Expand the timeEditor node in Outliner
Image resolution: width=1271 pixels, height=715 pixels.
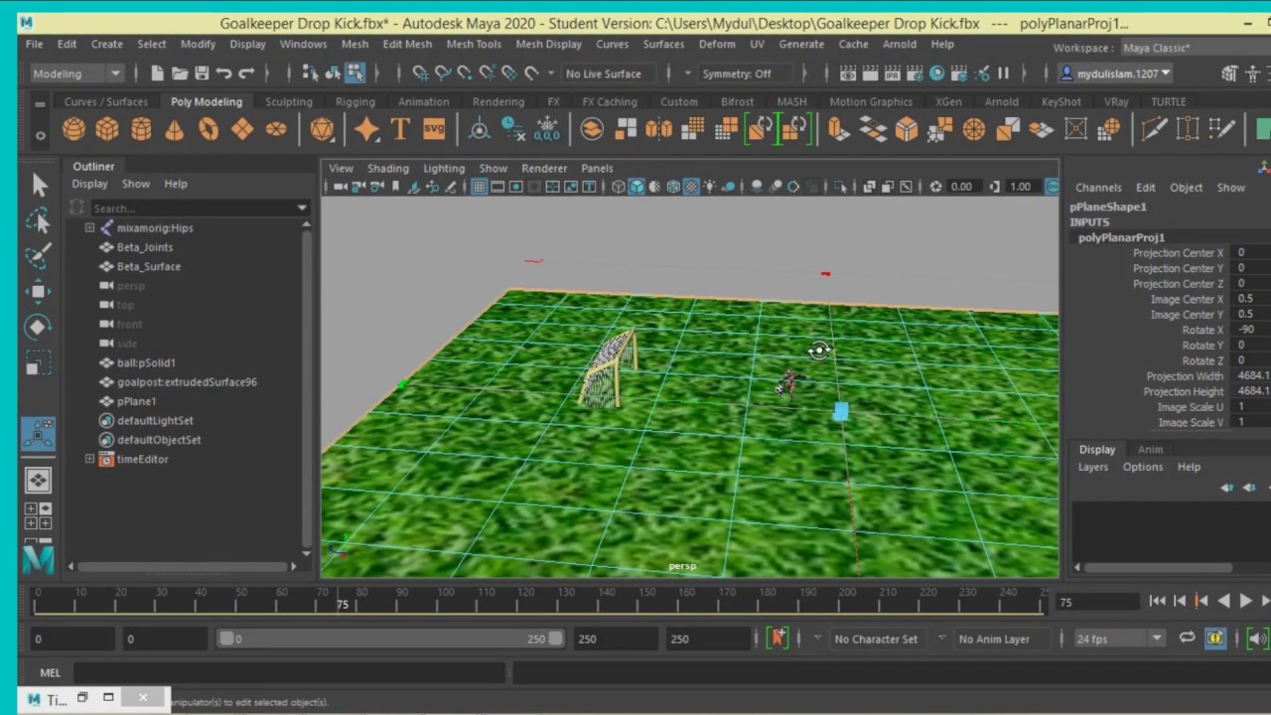point(89,459)
